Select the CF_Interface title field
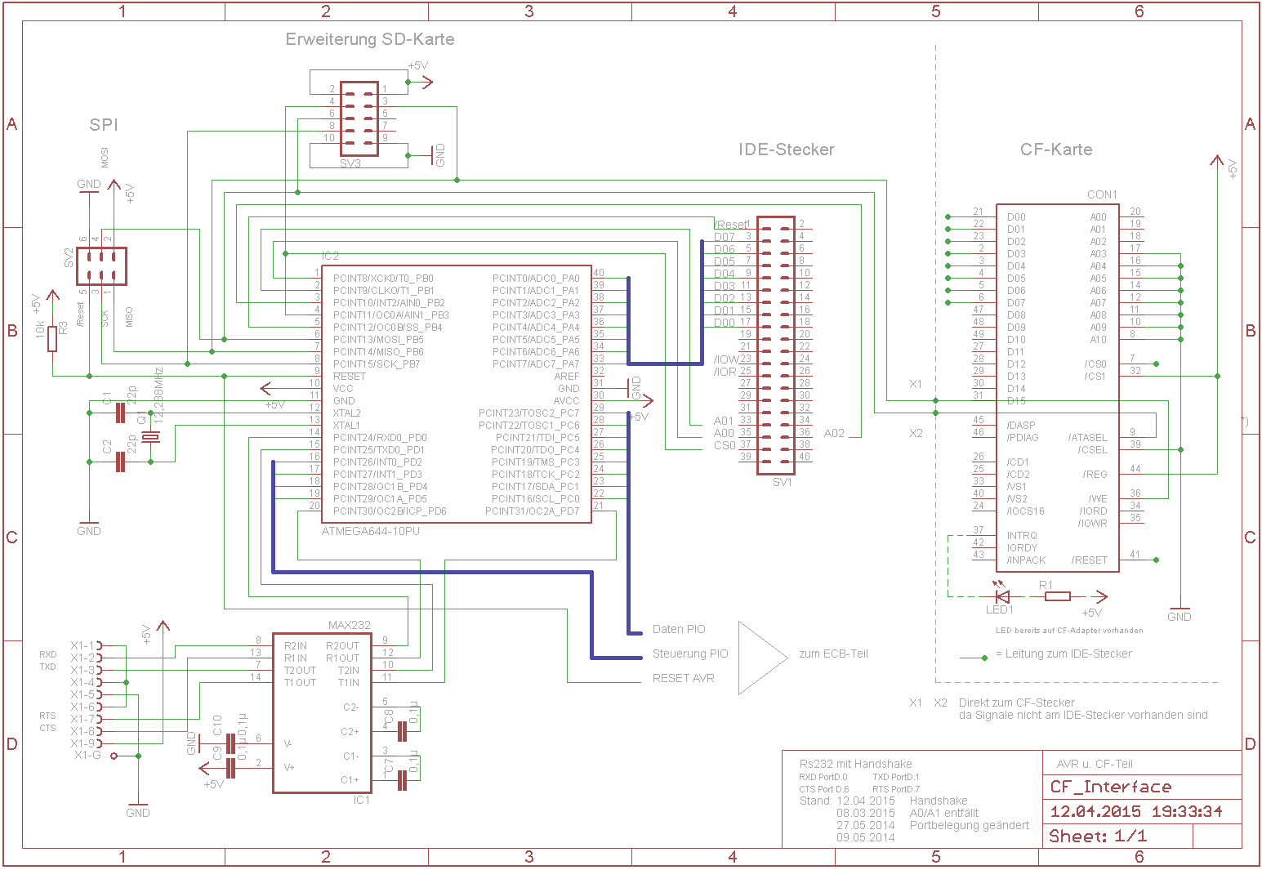1262x870 pixels. click(1110, 787)
